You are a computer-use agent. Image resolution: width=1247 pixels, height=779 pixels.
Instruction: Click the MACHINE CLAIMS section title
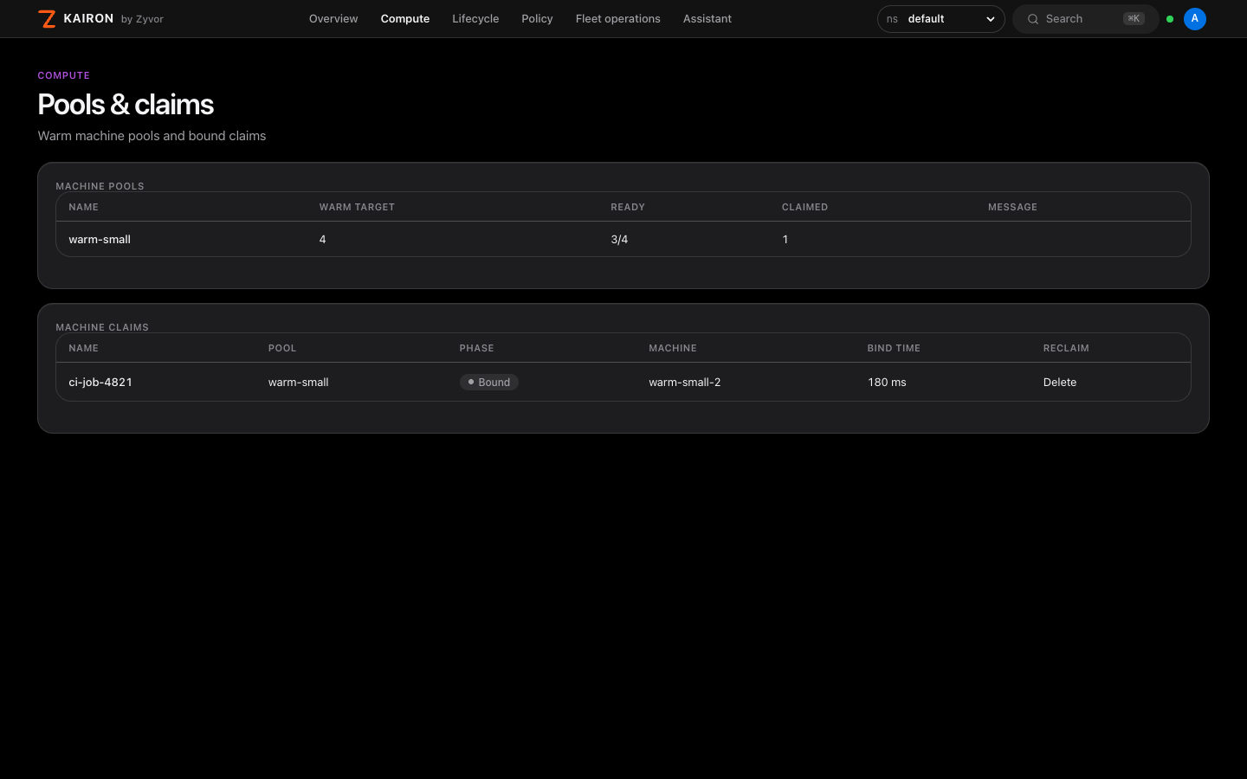pos(102,327)
